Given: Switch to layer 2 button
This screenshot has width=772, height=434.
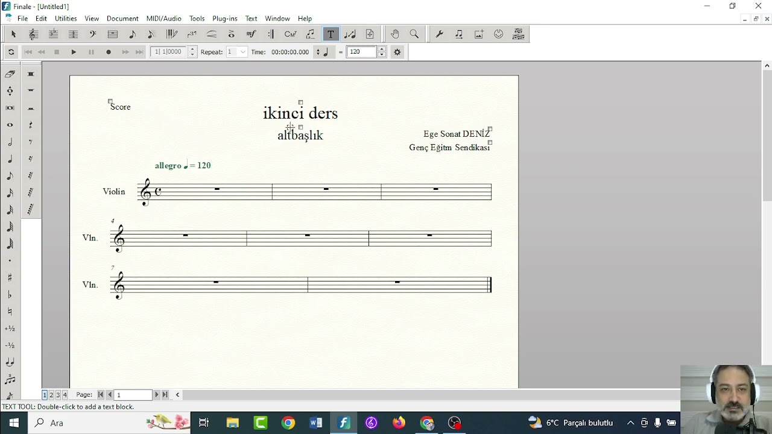Looking at the screenshot, I should (x=51, y=395).
